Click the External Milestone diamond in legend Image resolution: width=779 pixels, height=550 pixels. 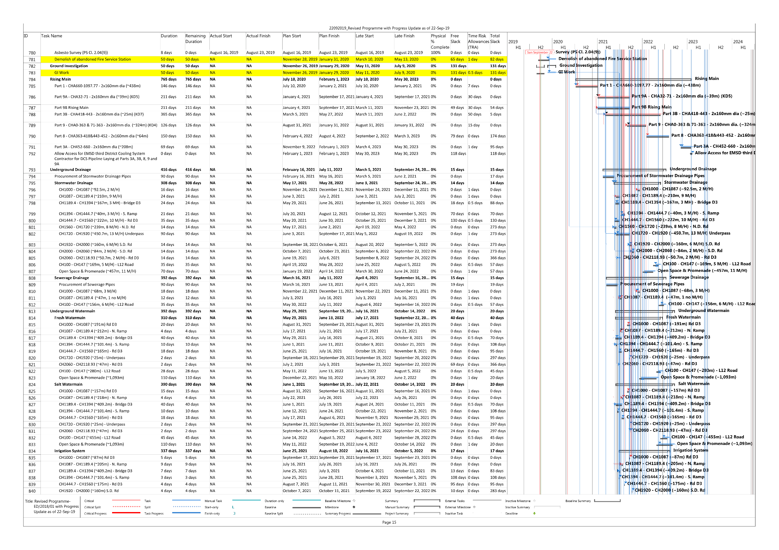click(x=474, y=507)
